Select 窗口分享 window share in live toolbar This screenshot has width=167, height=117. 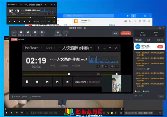(28, 33)
